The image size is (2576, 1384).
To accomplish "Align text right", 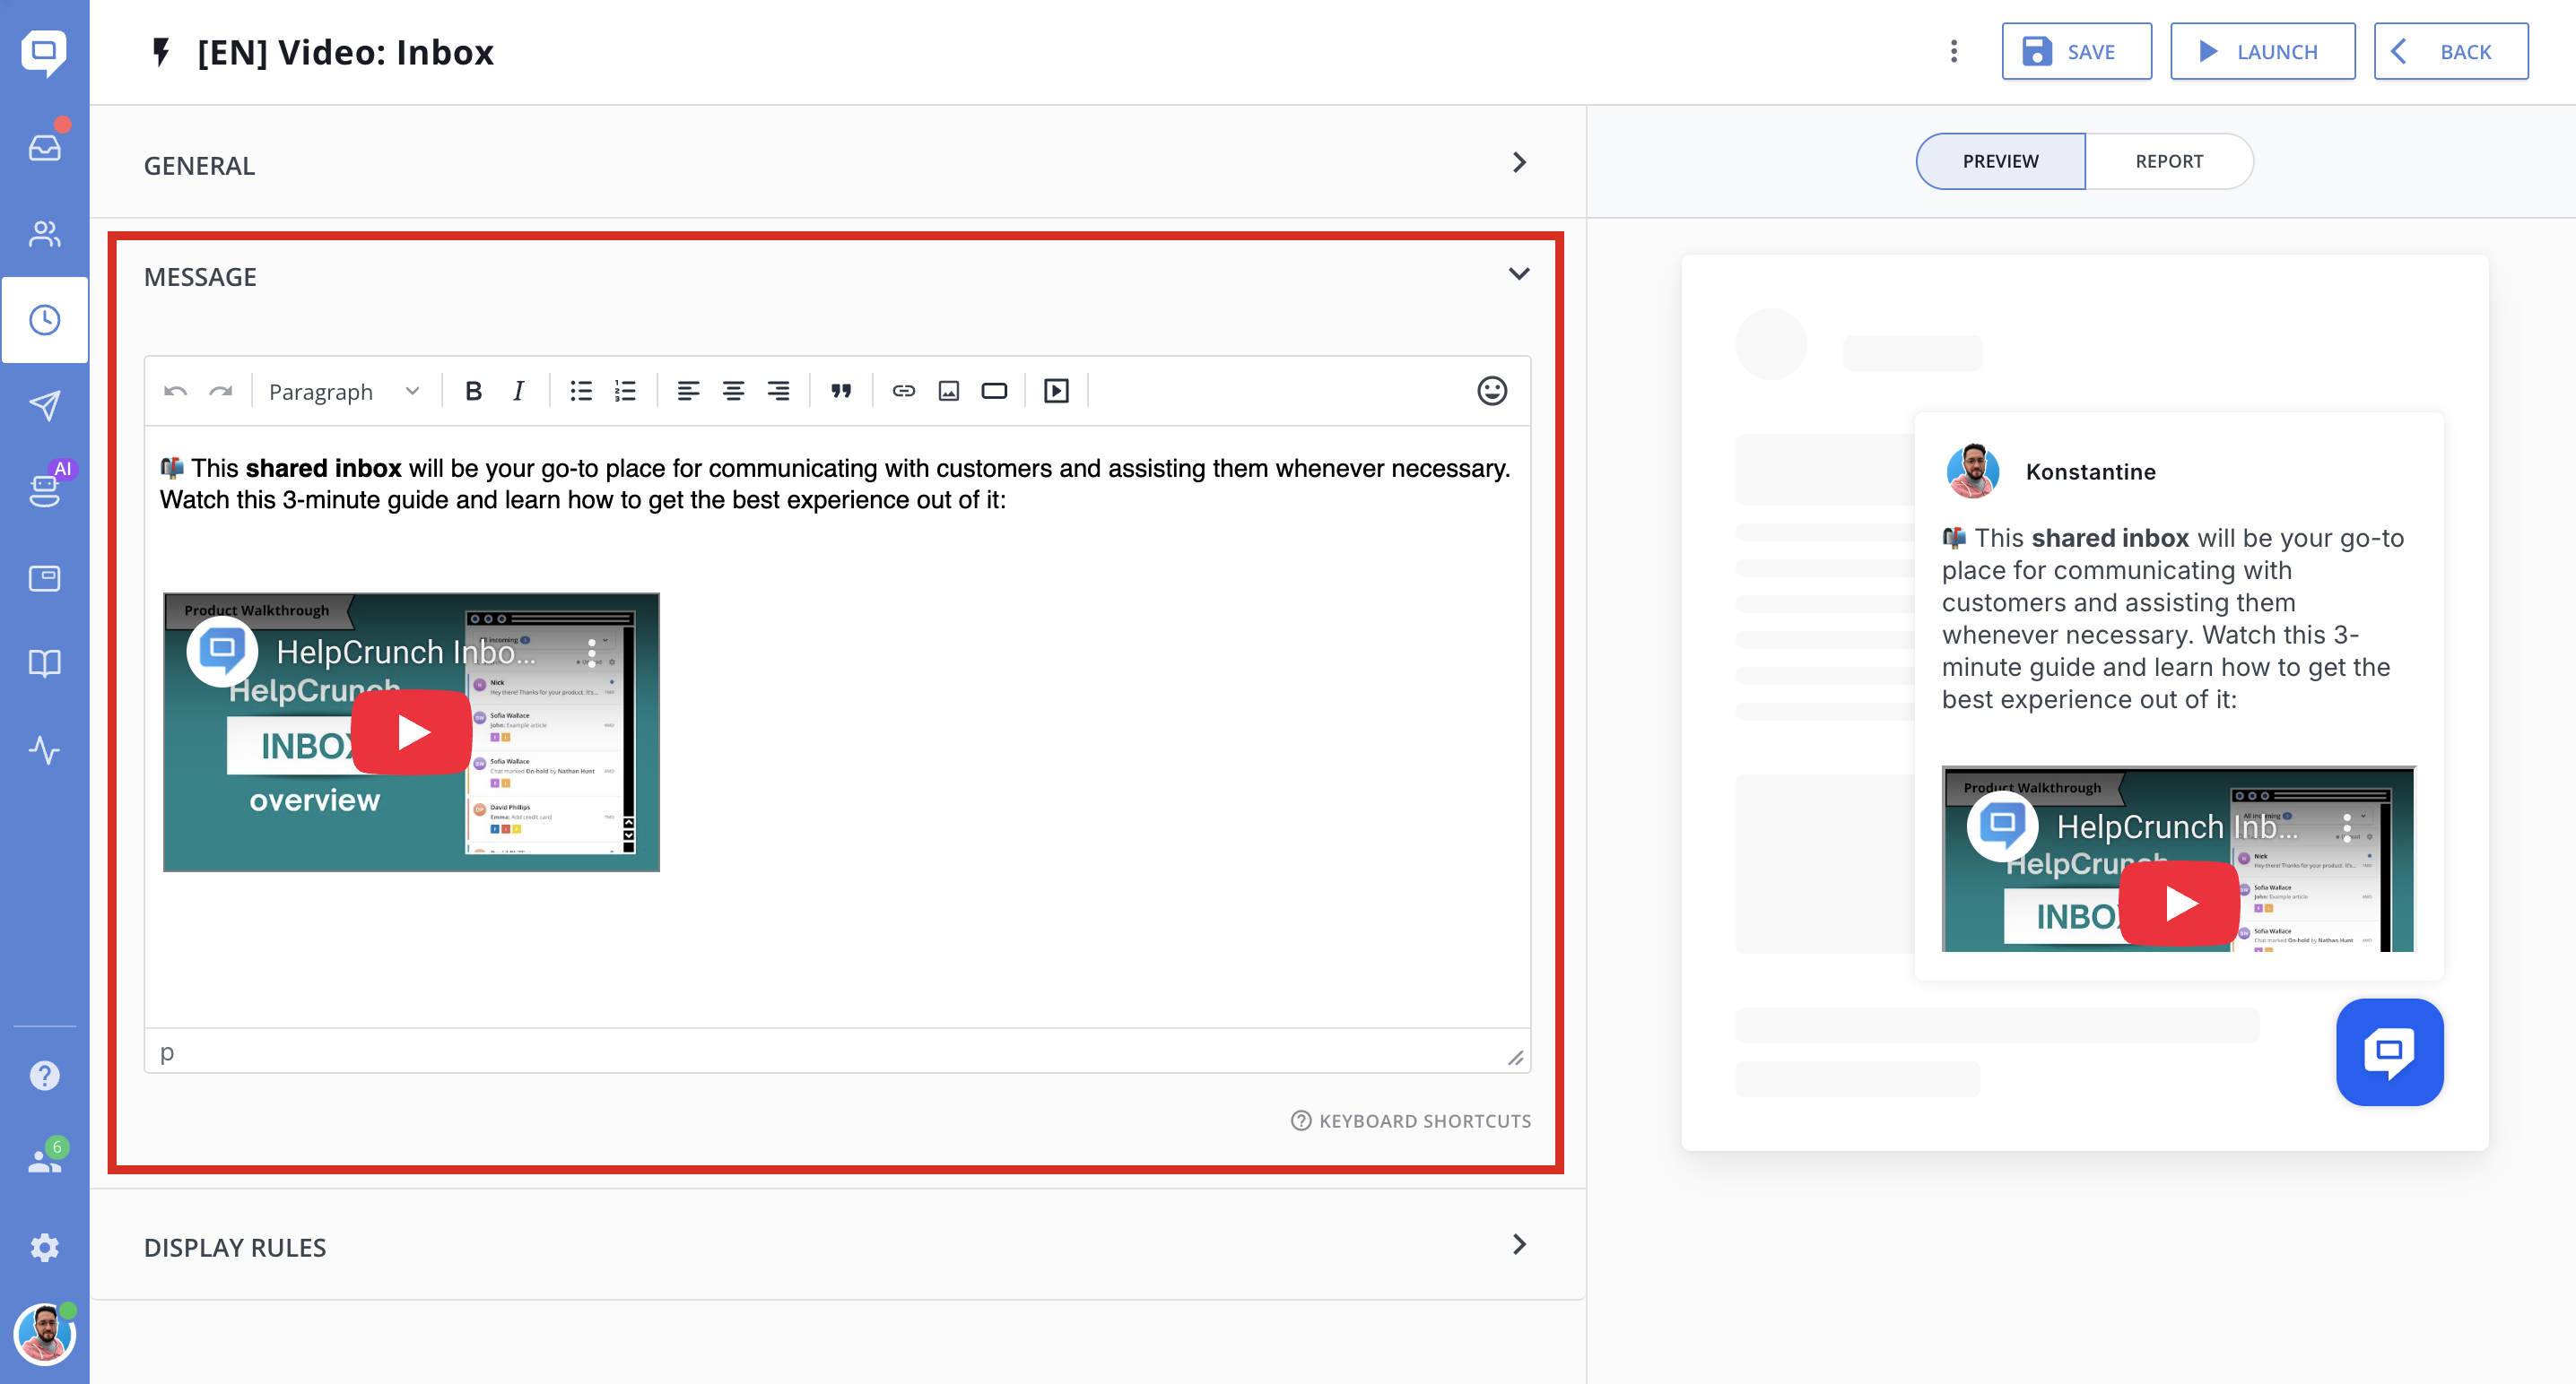I will click(x=778, y=391).
